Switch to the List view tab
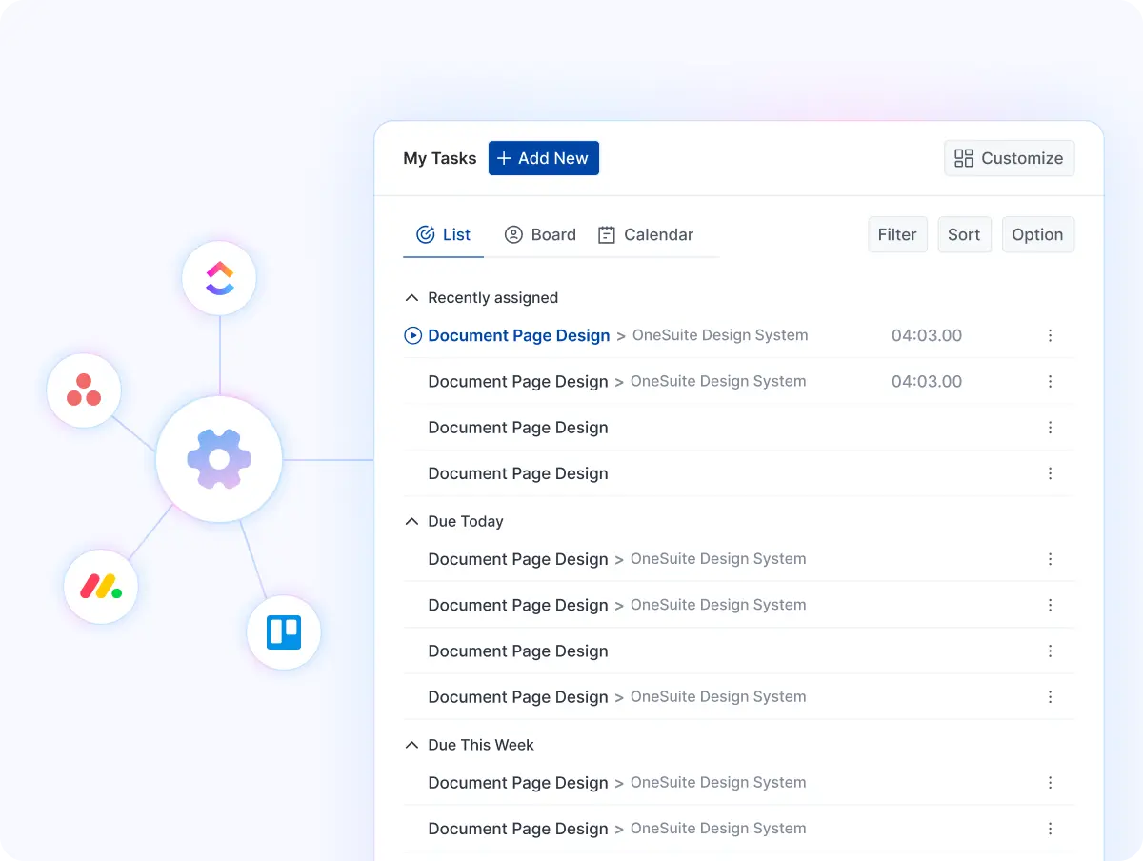This screenshot has height=861, width=1143. [444, 234]
